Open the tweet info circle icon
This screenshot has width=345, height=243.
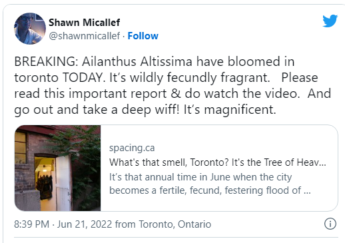330,224
